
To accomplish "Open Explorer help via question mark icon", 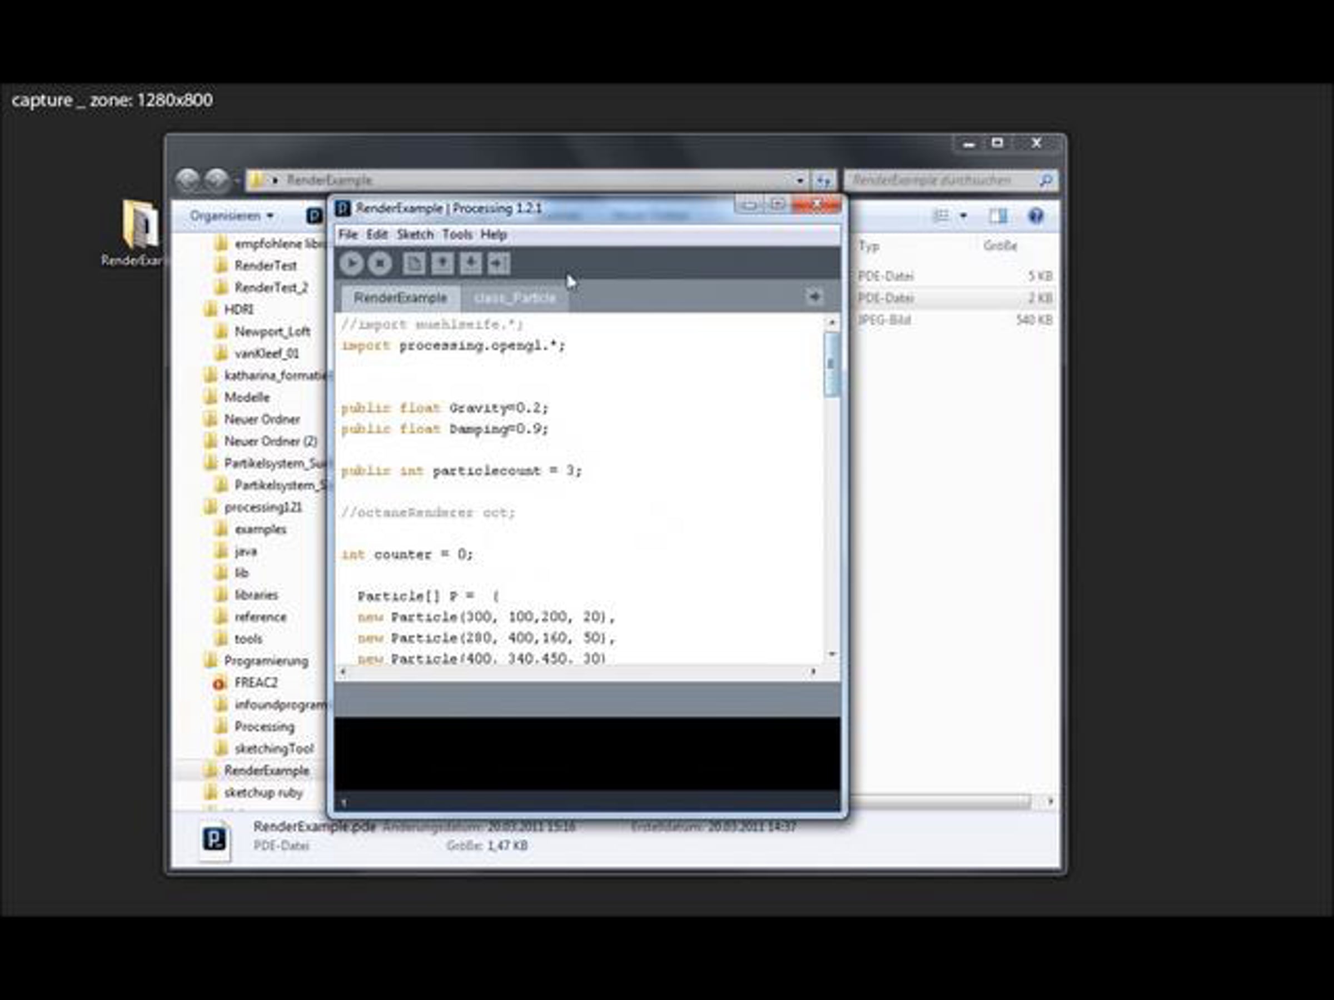I will coord(1036,216).
